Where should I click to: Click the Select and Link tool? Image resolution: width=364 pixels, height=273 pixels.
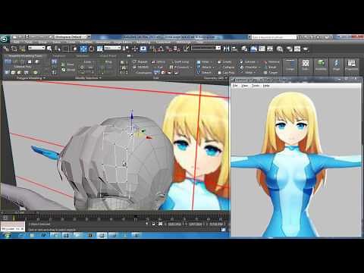[x=6, y=49]
